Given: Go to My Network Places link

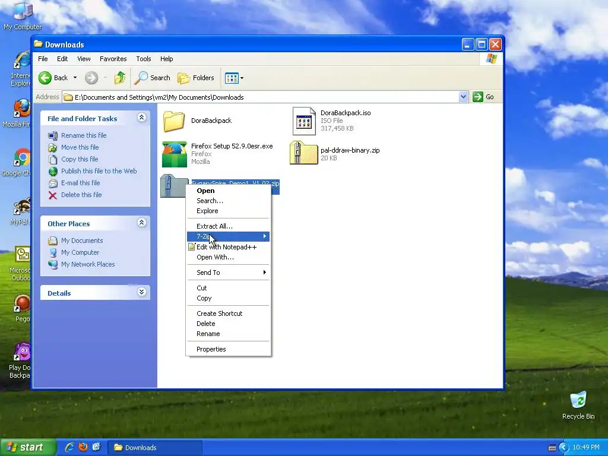Looking at the screenshot, I should point(88,264).
